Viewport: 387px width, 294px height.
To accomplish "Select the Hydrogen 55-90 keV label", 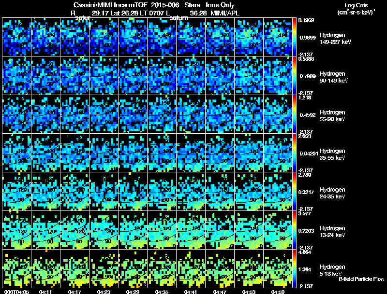I will tap(332, 116).
